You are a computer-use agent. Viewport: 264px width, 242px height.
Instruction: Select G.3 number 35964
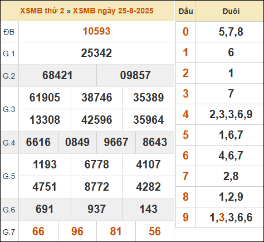149,120
